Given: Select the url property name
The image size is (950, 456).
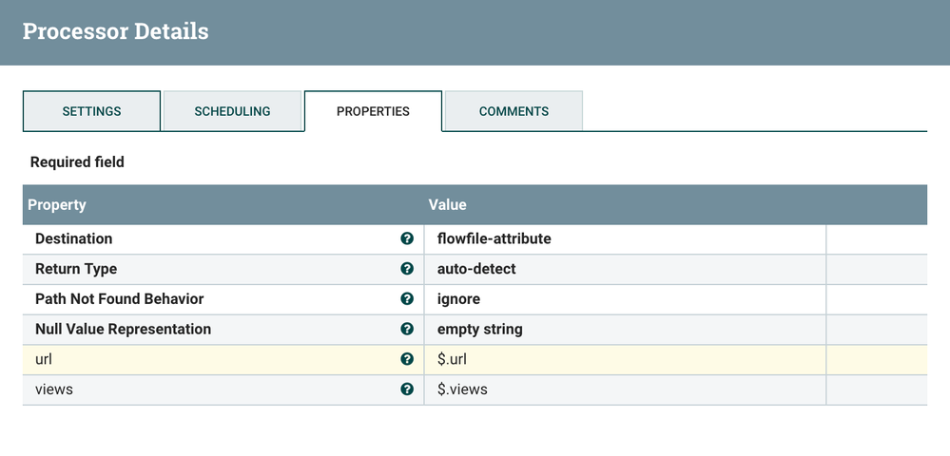Looking at the screenshot, I should coord(44,359).
